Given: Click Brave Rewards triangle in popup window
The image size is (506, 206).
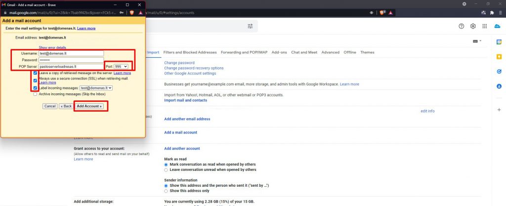Looking at the screenshot, I should [141, 12].
